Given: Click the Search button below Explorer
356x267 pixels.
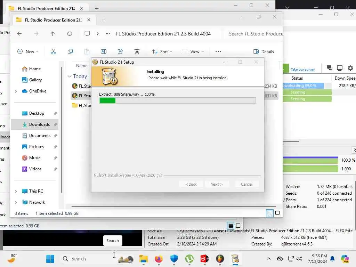Looking at the screenshot, I should click(113, 241).
